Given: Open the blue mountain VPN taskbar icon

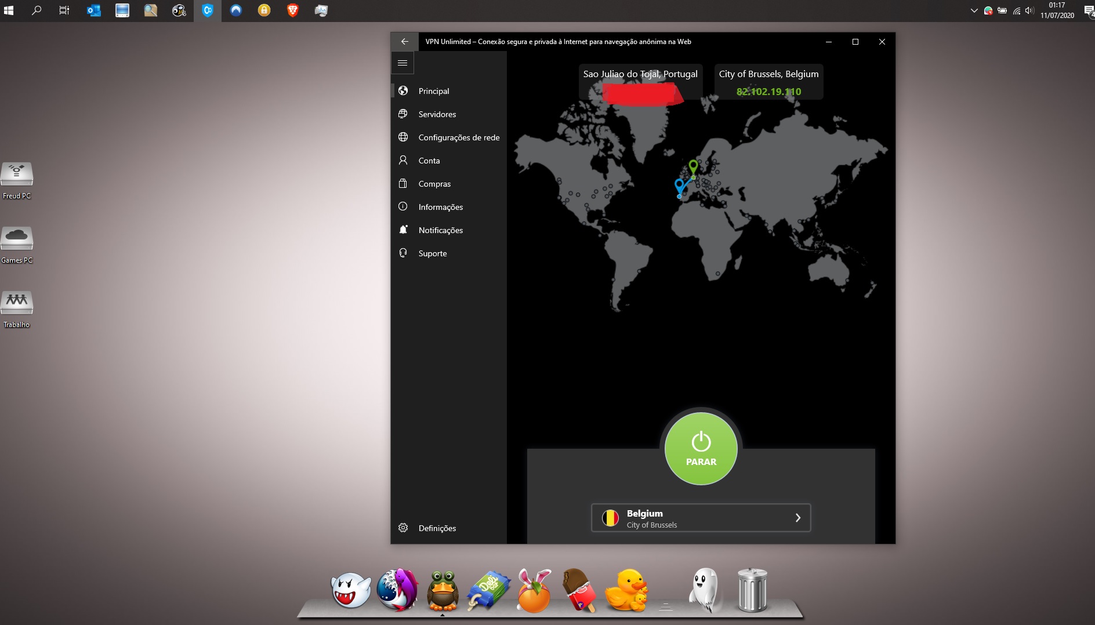Looking at the screenshot, I should [x=236, y=10].
